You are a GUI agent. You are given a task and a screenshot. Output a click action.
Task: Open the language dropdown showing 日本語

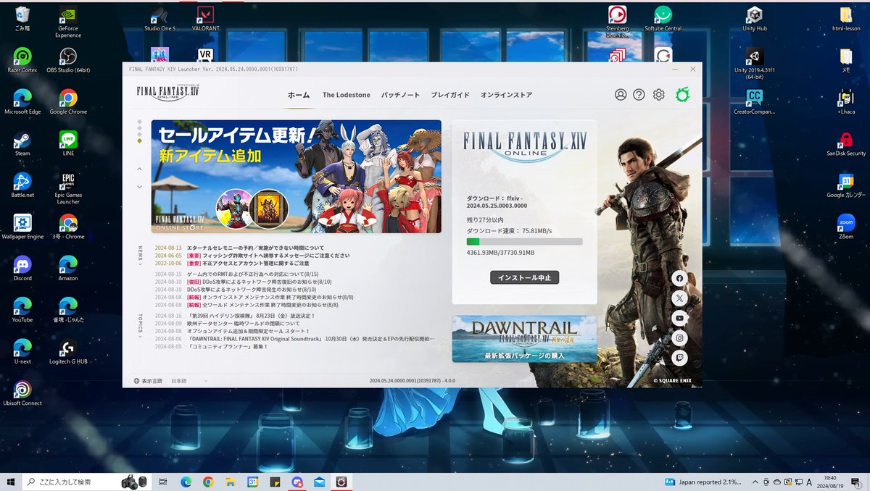189,381
